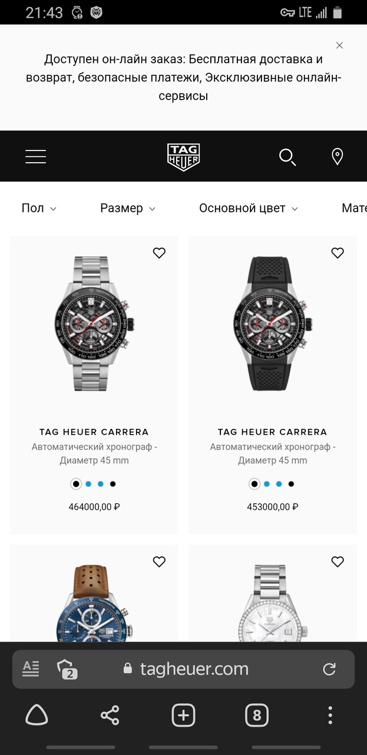Tap the search magnifier icon

click(x=287, y=157)
